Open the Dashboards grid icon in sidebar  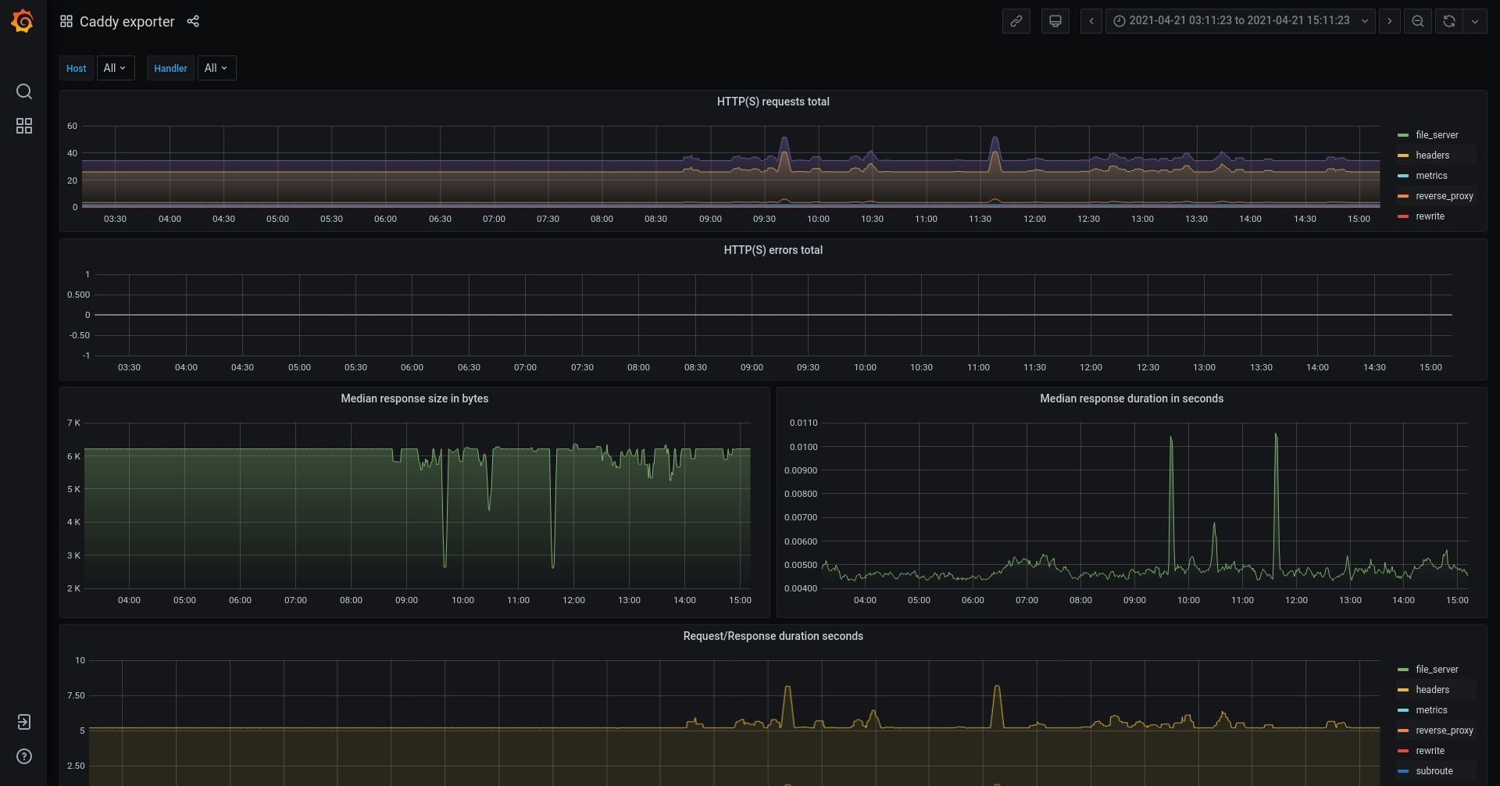(x=24, y=126)
